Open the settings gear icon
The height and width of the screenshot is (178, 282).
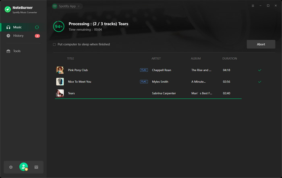11,167
